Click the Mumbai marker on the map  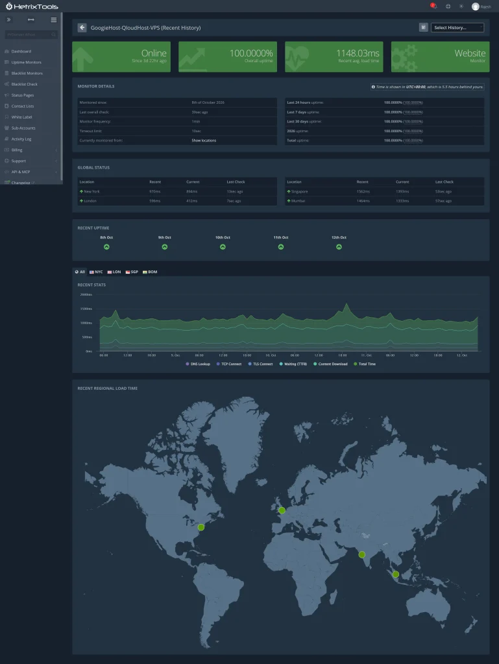(x=361, y=554)
